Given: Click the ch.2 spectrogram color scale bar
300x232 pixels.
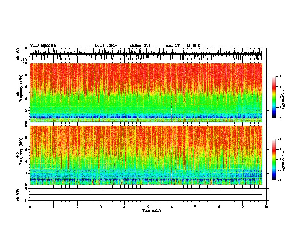Looking at the screenshot, I should coord(274,160).
